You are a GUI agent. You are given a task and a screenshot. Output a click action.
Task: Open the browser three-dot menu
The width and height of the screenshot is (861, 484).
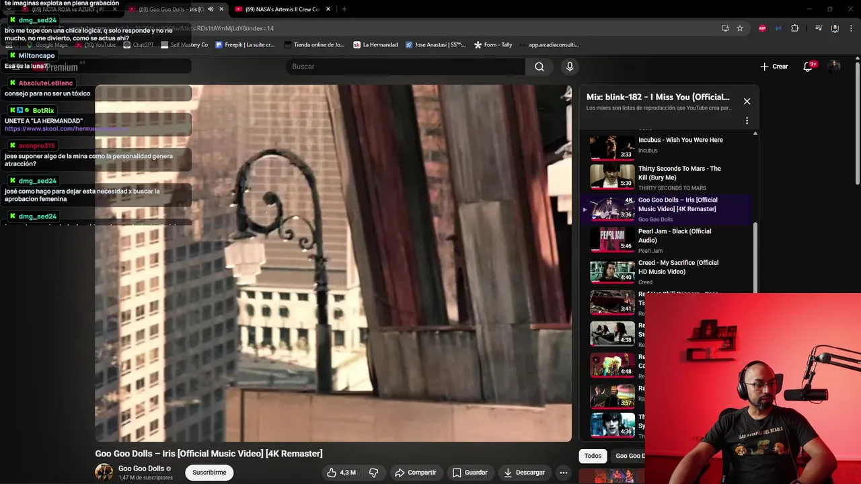click(x=851, y=28)
